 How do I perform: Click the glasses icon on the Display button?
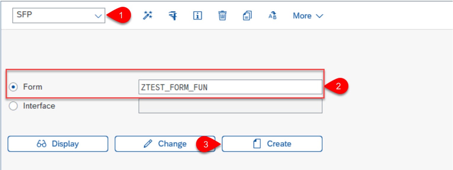[42, 144]
